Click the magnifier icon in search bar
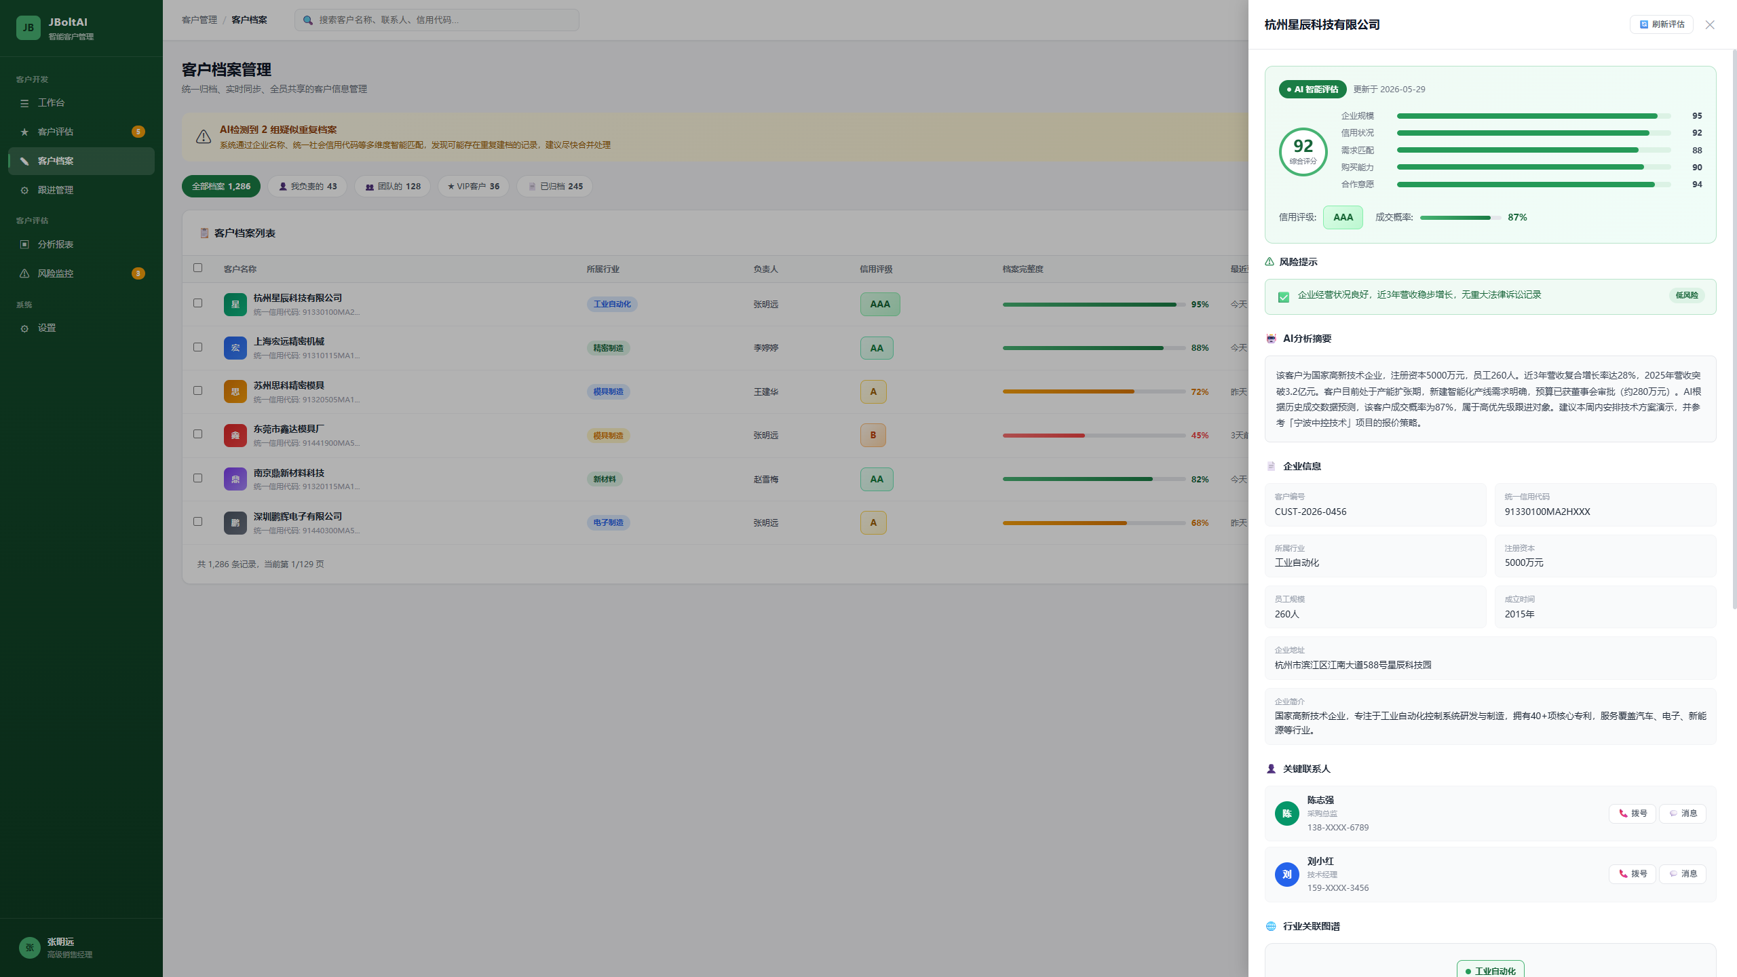 point(308,20)
